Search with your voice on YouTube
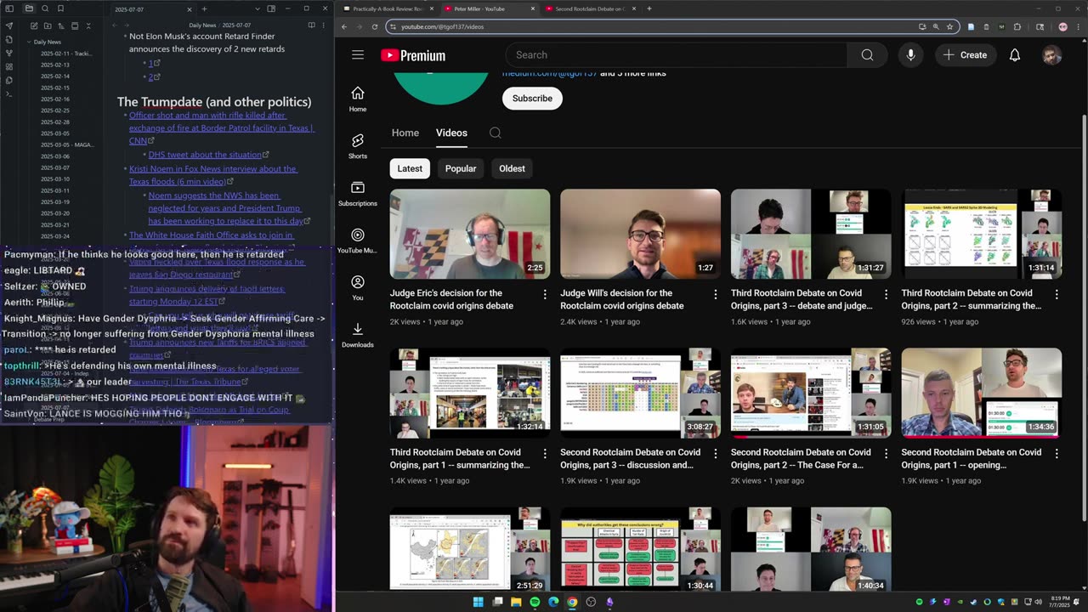Viewport: 1088px width, 612px height. pos(910,55)
